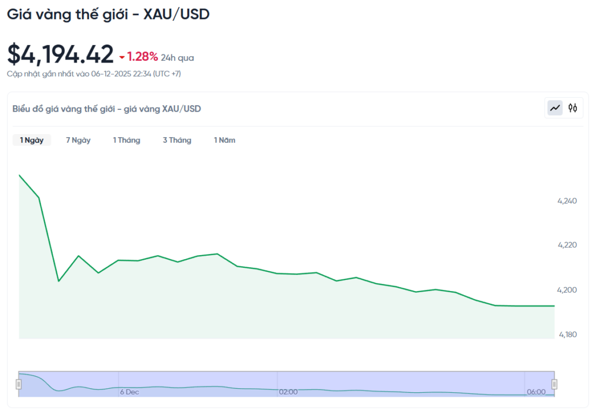Image resolution: width=592 pixels, height=409 pixels.
Task: Select the 7 Ngày time range
Action: (78, 140)
